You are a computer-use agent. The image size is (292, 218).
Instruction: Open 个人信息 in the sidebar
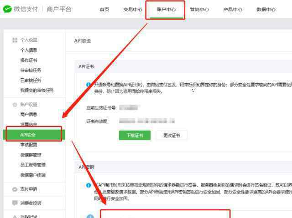[x=29, y=50]
